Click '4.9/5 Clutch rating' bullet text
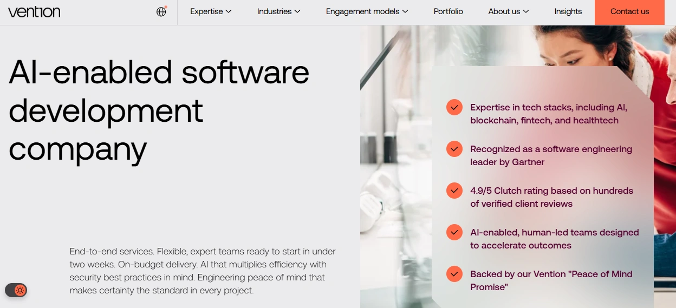Screen dimensions: 676x308 pos(551,197)
